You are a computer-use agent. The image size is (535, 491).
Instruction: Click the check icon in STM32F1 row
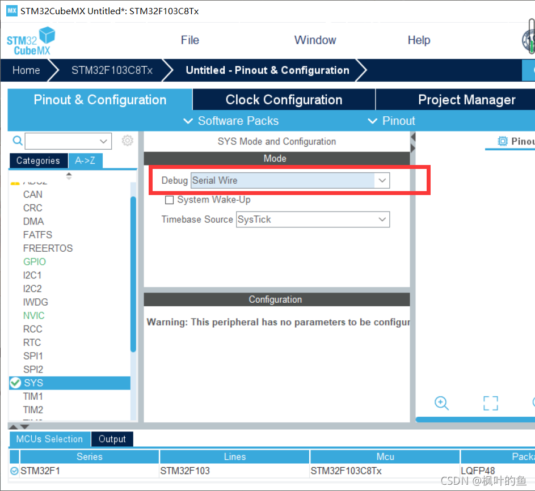click(14, 471)
